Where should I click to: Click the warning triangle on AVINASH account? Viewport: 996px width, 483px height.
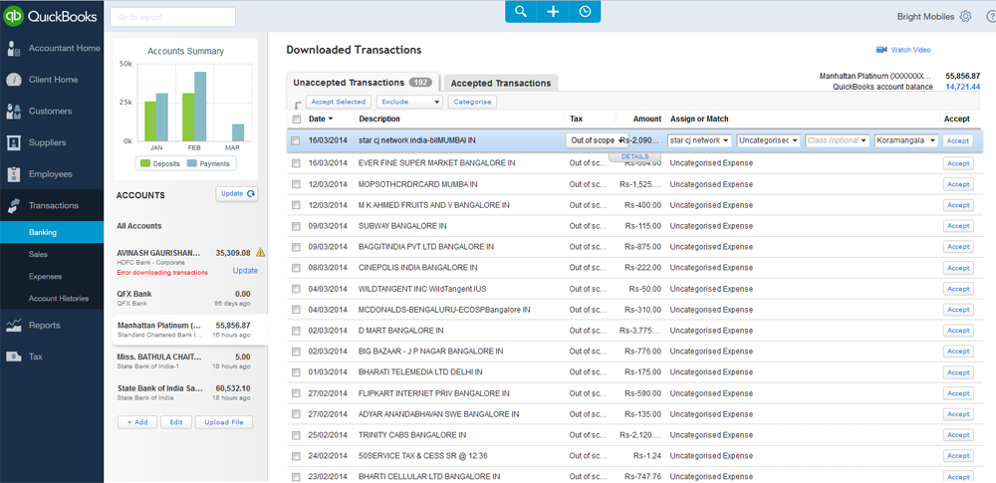pos(260,253)
